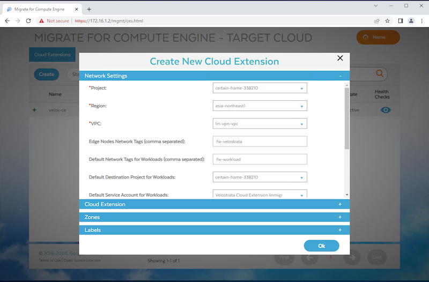Click Default Network Tags for Workloads field
The width and height of the screenshot is (429, 282).
tap(260, 159)
